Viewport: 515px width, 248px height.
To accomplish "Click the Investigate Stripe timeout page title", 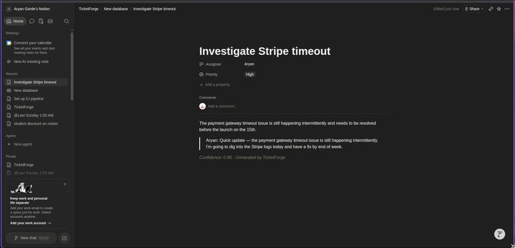I will coord(265,52).
